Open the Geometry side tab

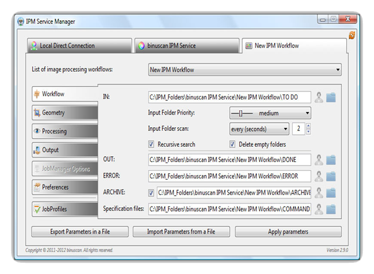(x=65, y=112)
